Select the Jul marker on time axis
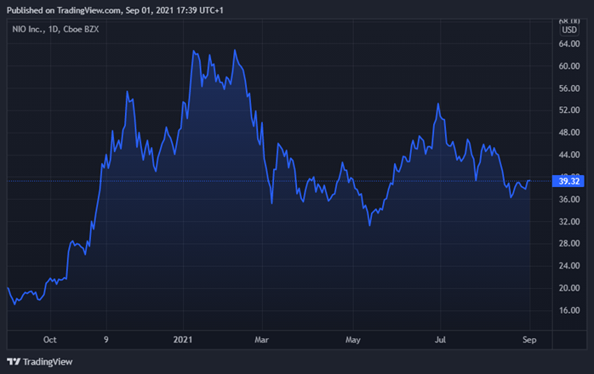Image resolution: width=594 pixels, height=374 pixels. click(440, 338)
